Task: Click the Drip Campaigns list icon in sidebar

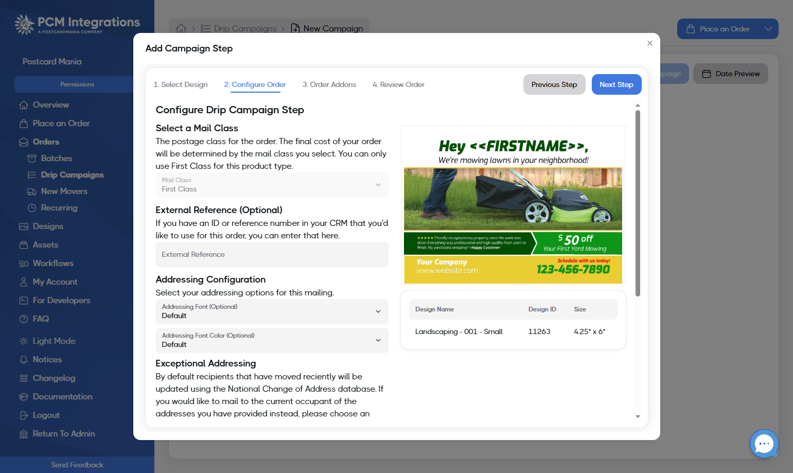Action: [32, 175]
